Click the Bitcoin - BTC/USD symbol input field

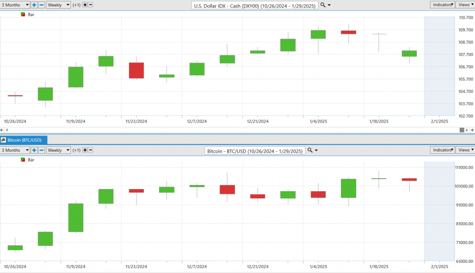pyautogui.click(x=254, y=151)
